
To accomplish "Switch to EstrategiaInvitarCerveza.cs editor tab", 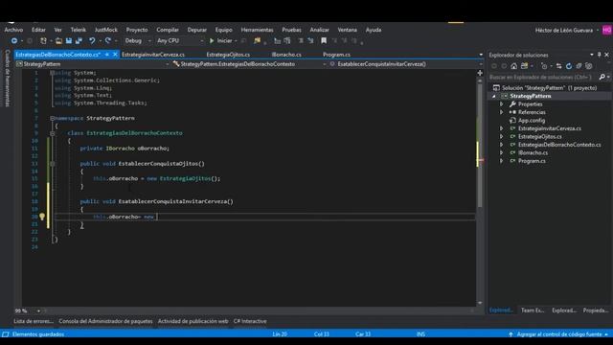I will tap(153, 55).
